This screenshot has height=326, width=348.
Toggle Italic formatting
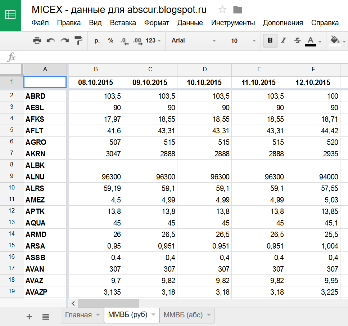click(284, 40)
